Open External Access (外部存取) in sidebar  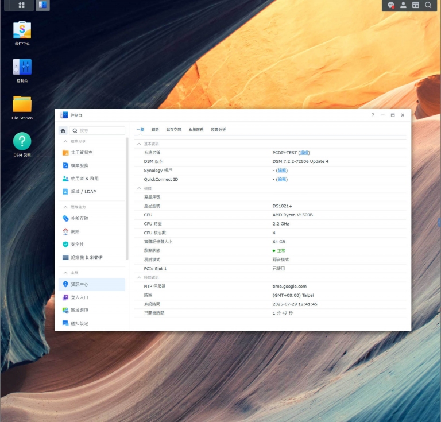pyautogui.click(x=92, y=218)
